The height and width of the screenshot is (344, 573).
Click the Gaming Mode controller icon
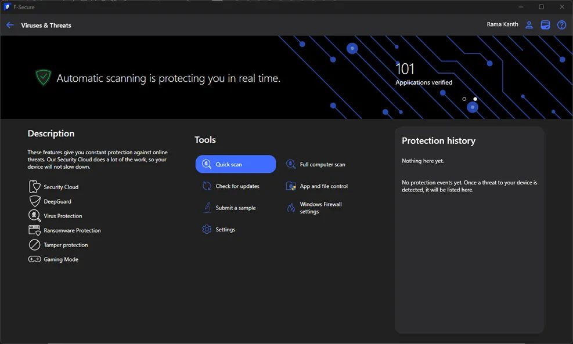tap(35, 259)
